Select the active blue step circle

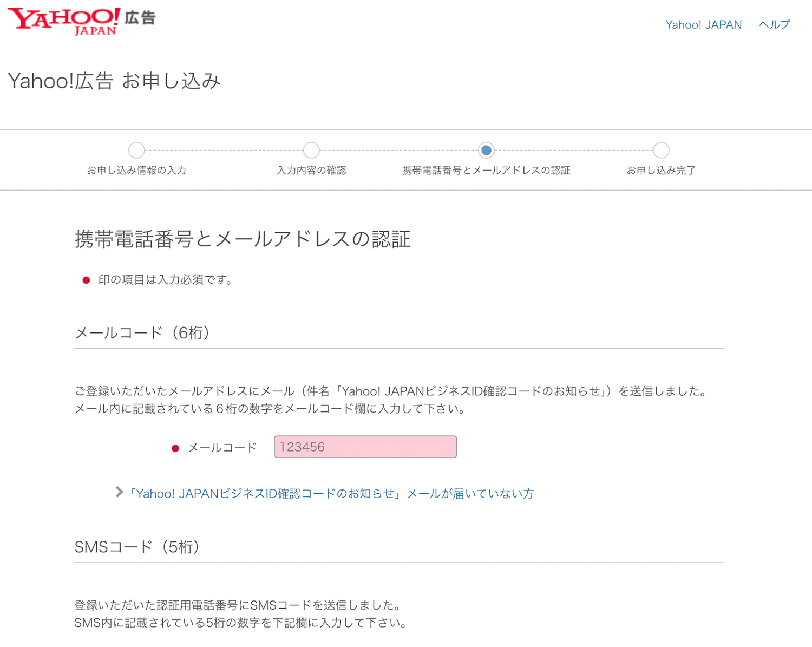point(486,150)
